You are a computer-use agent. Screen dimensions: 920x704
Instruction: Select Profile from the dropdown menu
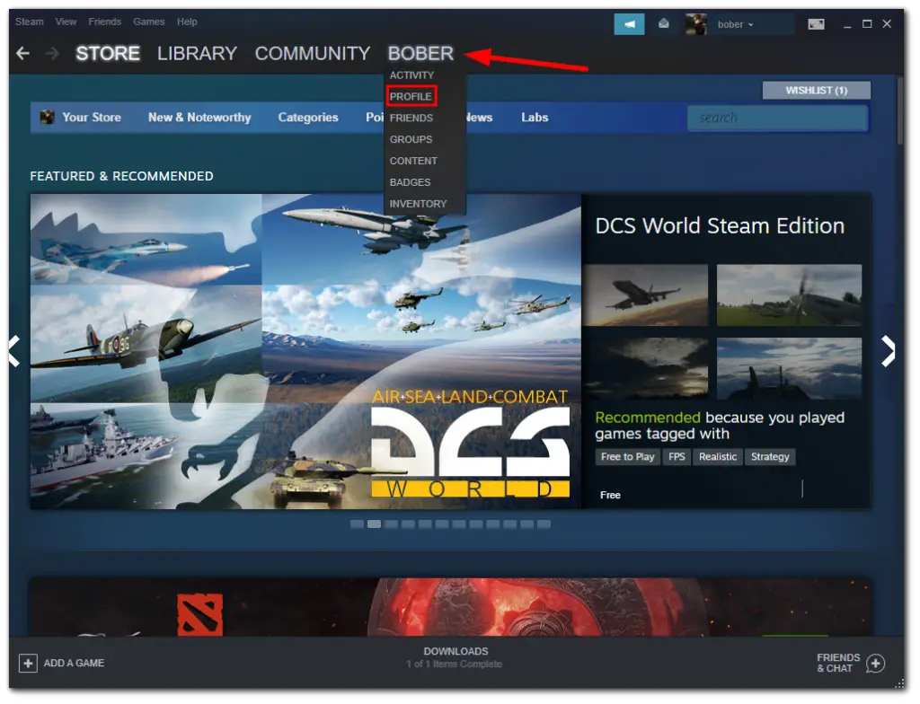click(x=411, y=96)
